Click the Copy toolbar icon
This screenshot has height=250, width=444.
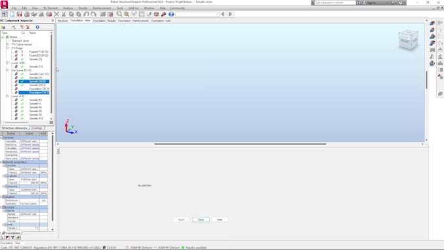71,14
